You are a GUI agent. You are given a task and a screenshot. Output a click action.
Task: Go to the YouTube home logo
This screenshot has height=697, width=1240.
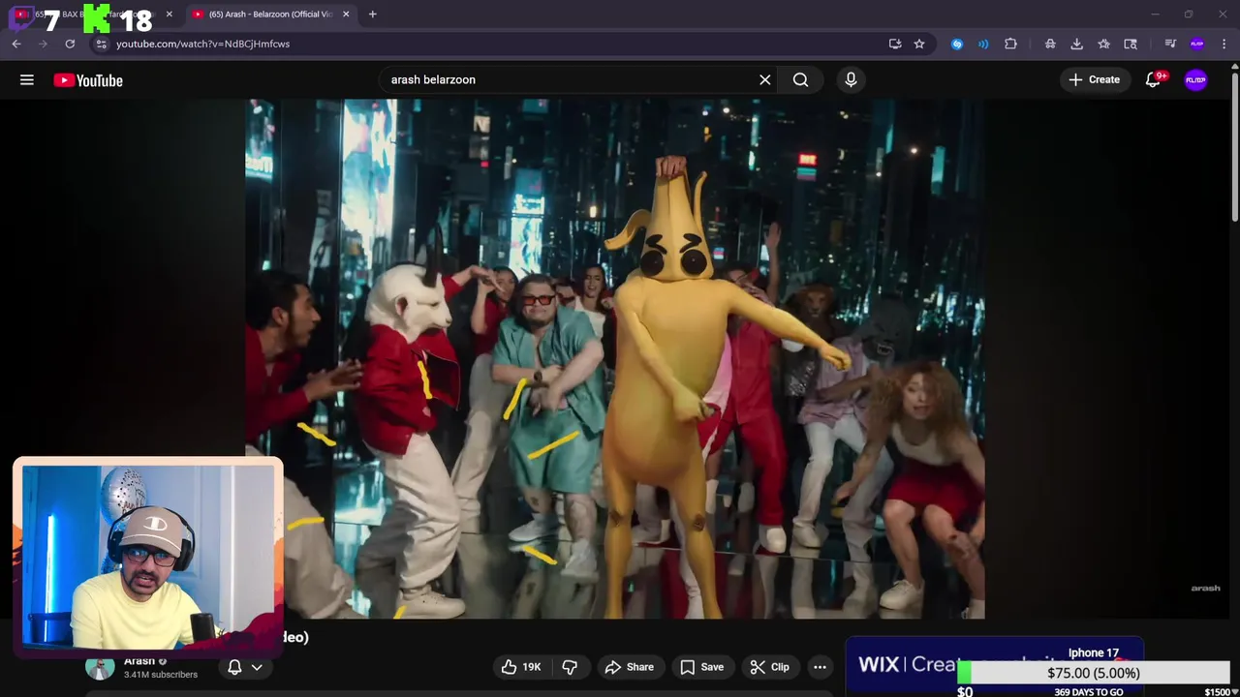click(88, 80)
